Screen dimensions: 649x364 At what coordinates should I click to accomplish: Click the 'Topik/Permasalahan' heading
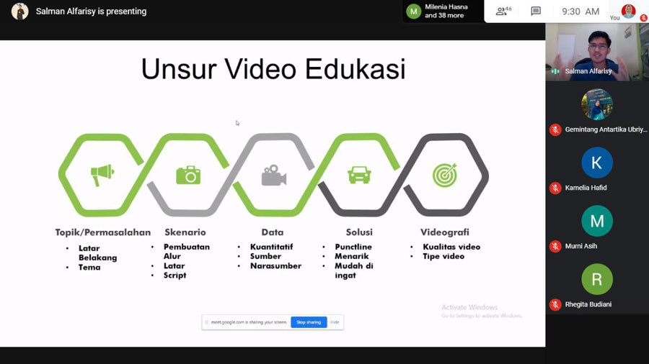pyautogui.click(x=103, y=232)
